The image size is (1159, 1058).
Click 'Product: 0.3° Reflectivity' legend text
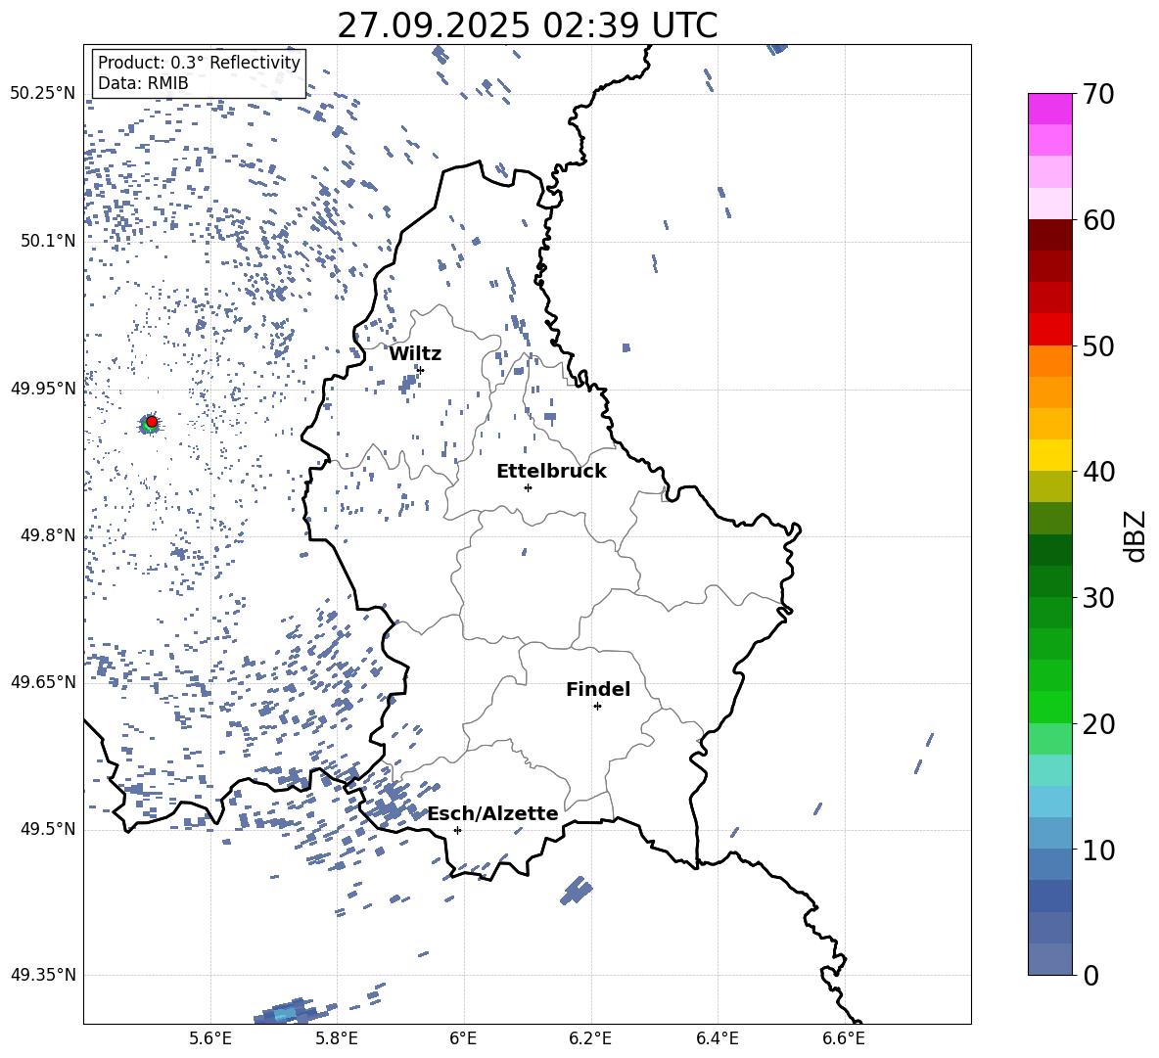coord(199,63)
